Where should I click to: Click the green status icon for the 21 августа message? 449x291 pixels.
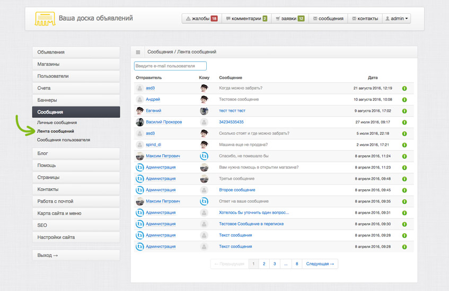click(x=404, y=88)
